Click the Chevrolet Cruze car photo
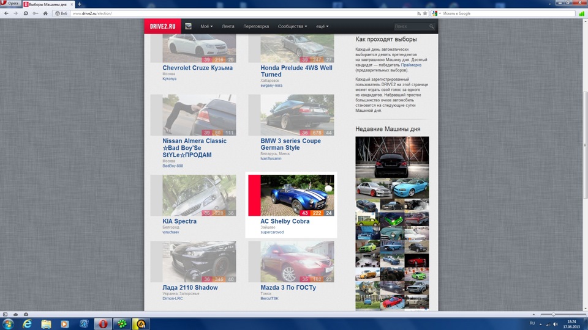 (199, 48)
